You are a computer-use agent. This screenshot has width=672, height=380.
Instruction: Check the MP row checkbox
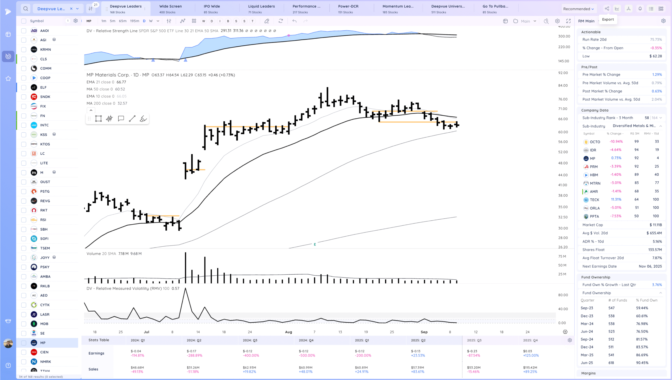[x=24, y=343]
